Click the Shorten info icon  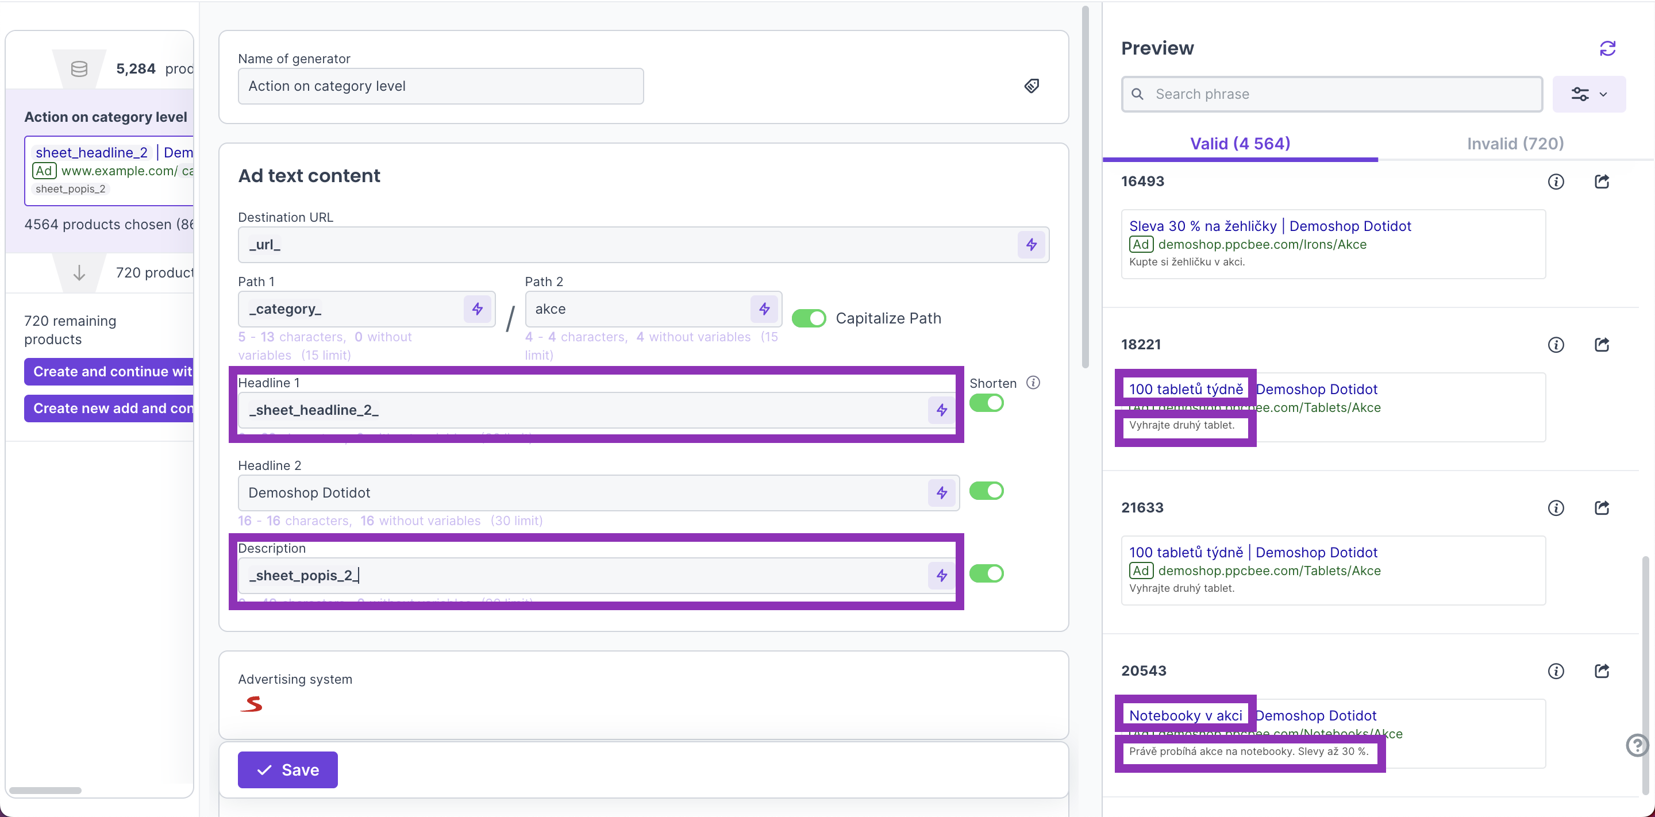coord(1033,383)
